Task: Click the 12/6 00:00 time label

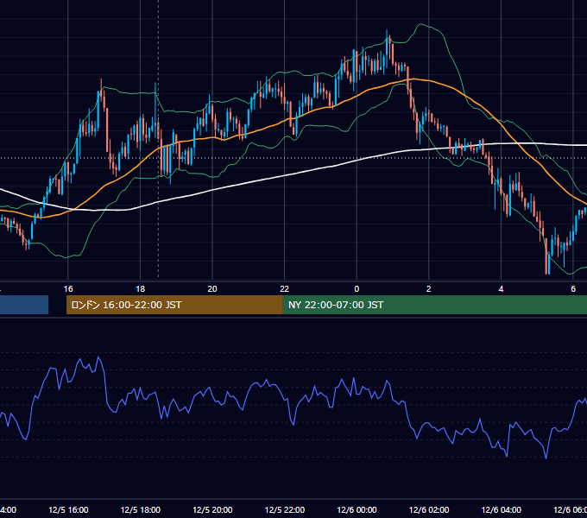Action: [357, 509]
